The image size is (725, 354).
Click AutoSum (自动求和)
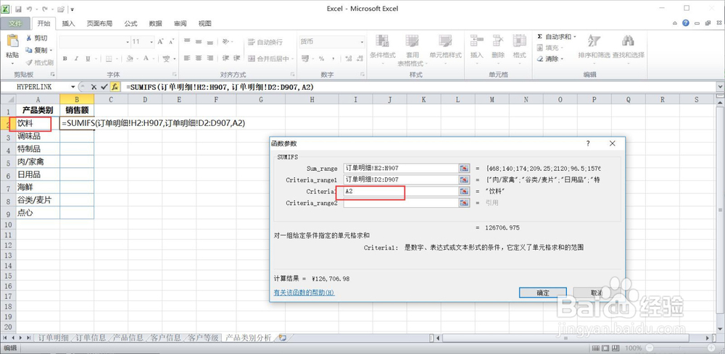pos(555,36)
